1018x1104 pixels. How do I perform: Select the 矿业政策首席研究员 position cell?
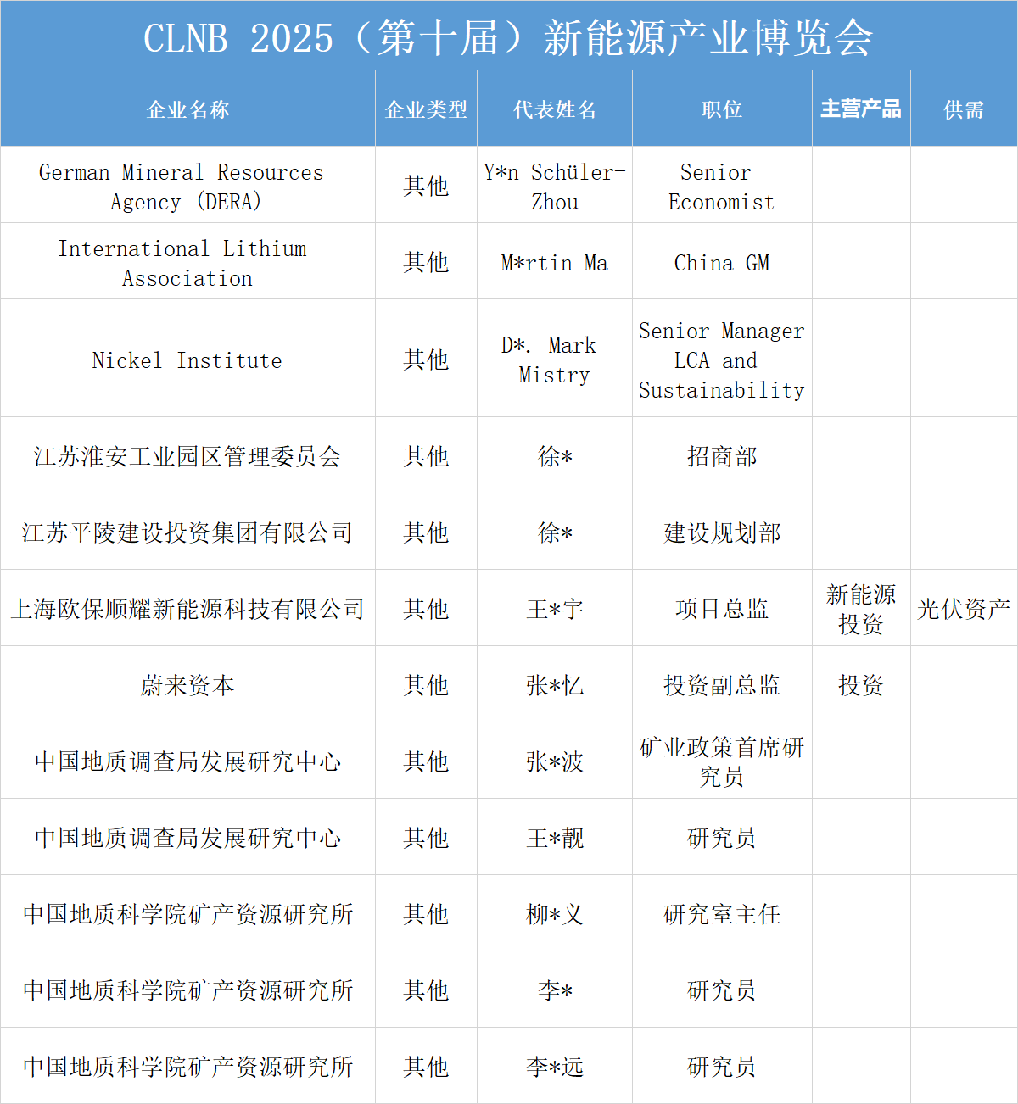pos(722,761)
